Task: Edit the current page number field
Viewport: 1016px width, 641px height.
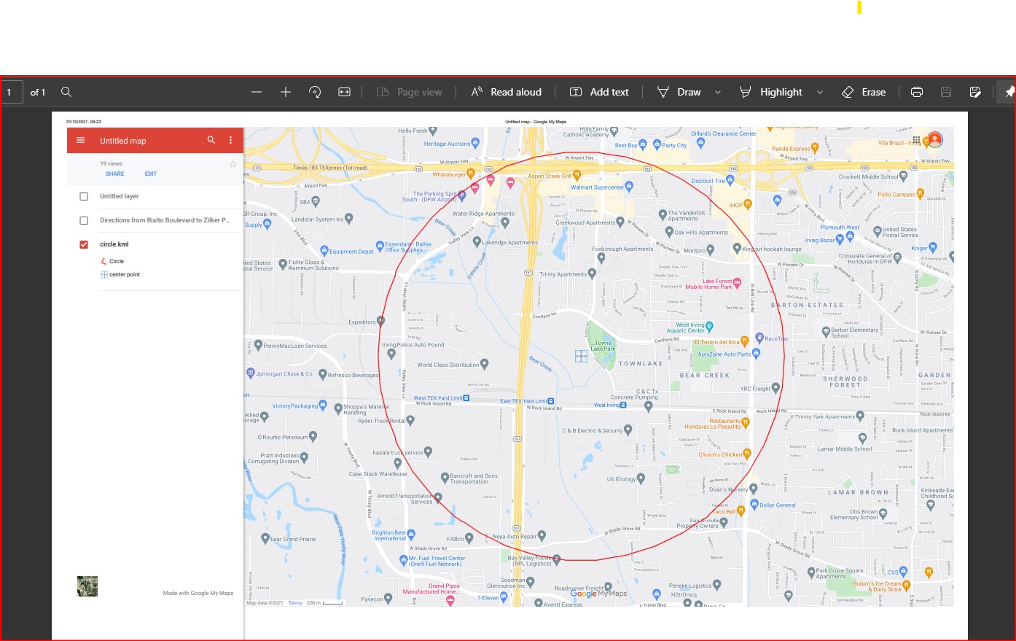Action: [x=12, y=92]
